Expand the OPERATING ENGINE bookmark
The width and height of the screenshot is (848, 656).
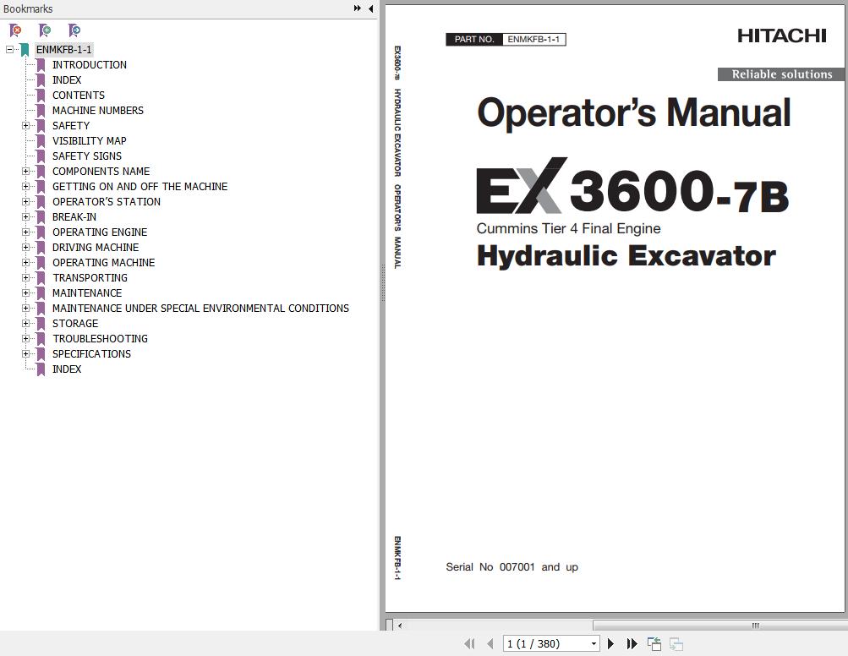click(25, 232)
